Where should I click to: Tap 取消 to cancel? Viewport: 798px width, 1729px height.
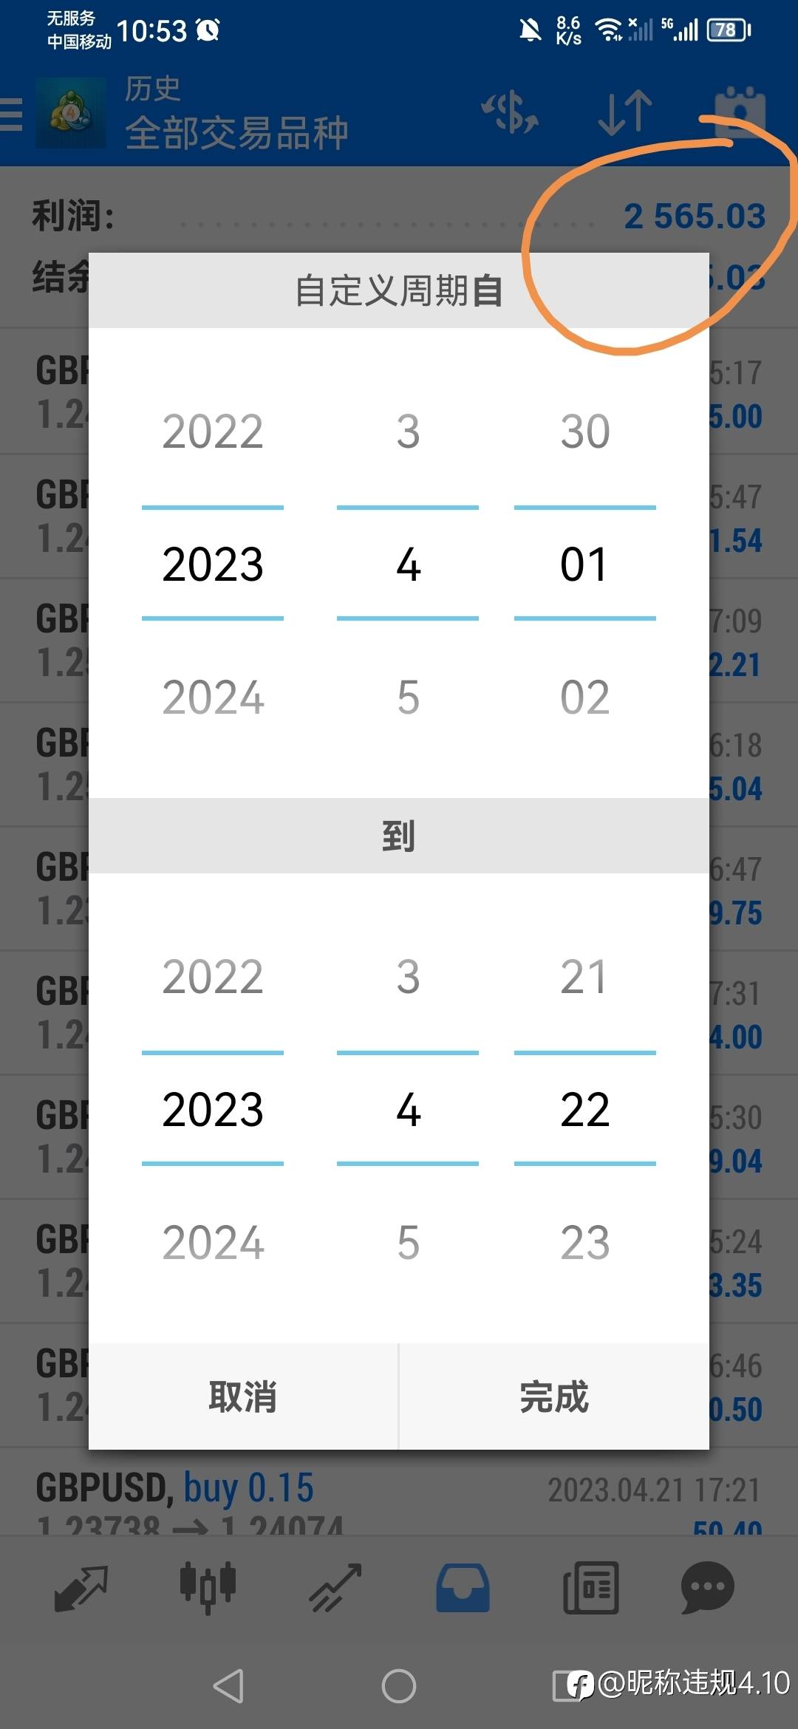pyautogui.click(x=243, y=1396)
